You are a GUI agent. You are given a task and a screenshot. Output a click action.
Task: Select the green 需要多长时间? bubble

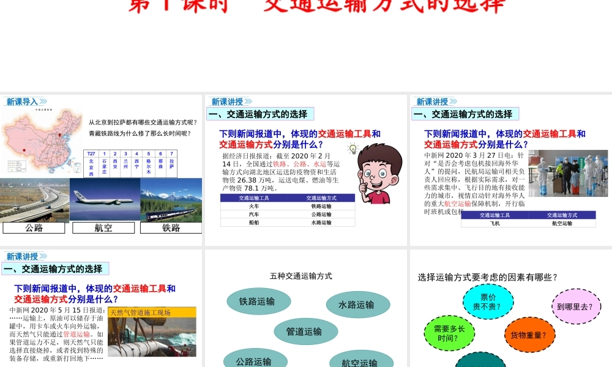click(x=449, y=333)
